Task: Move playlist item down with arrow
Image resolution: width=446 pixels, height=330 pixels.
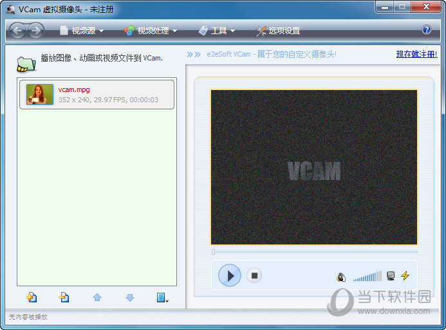Action: click(x=130, y=297)
